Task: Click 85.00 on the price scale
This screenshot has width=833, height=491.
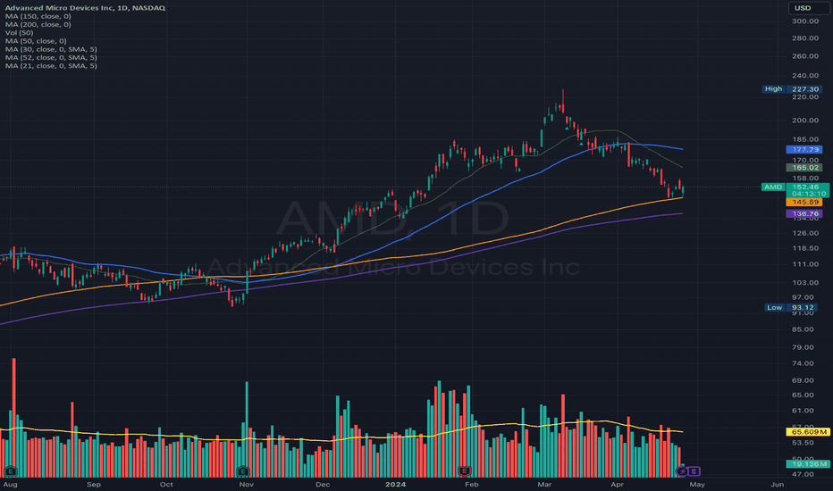Action: coord(803,329)
